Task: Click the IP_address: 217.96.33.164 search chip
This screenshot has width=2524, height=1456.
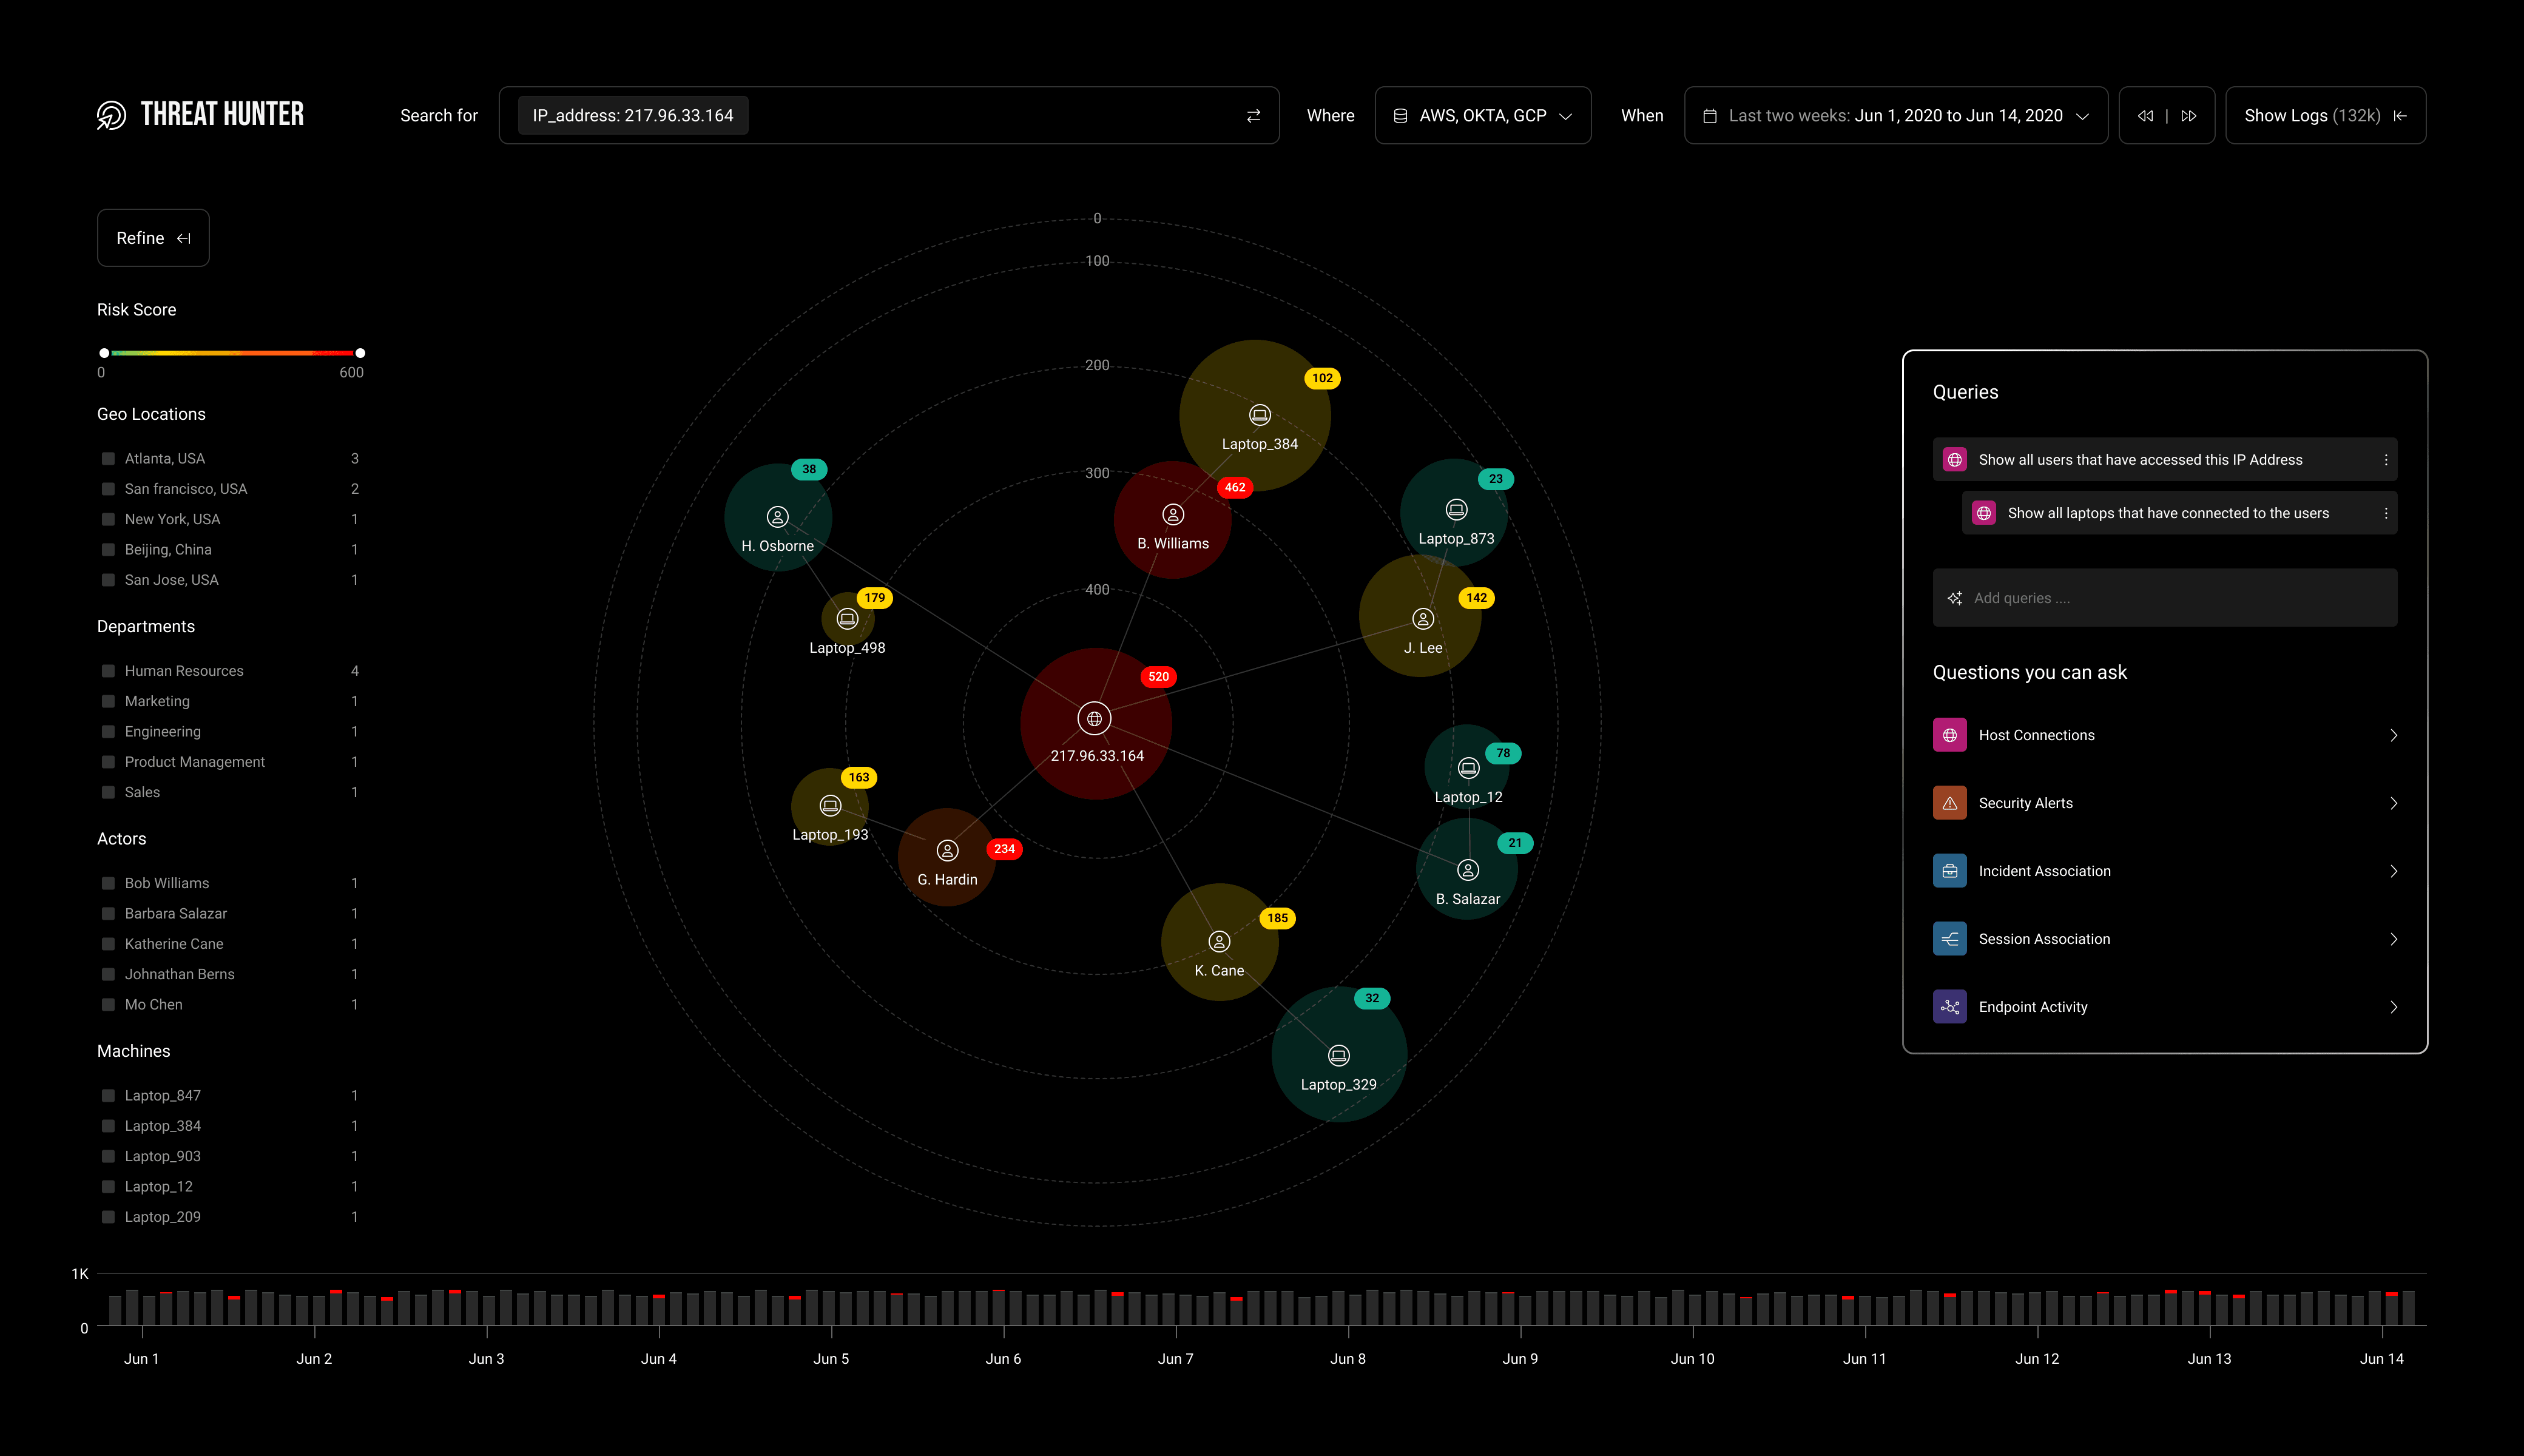Action: (x=633, y=116)
